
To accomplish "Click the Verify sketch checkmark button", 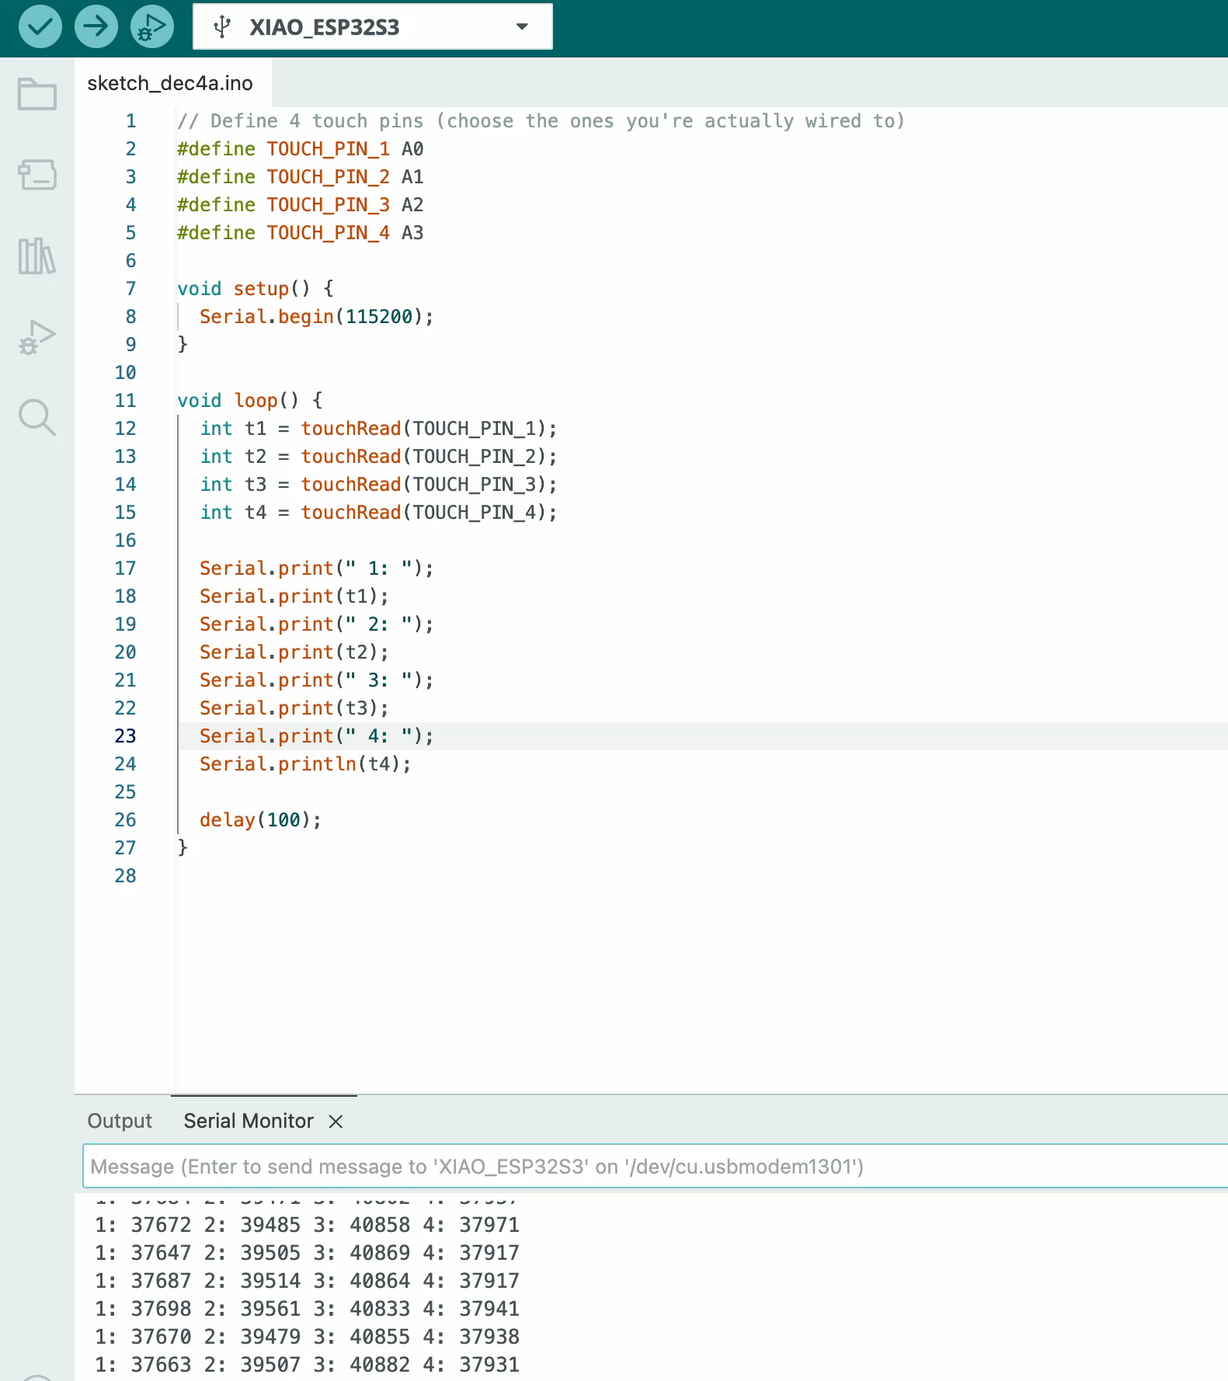I will pyautogui.click(x=40, y=26).
